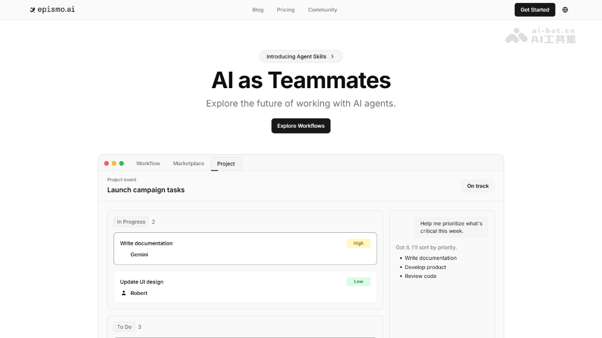
Task: Click Robert's person avatar icon
Action: tap(123, 293)
